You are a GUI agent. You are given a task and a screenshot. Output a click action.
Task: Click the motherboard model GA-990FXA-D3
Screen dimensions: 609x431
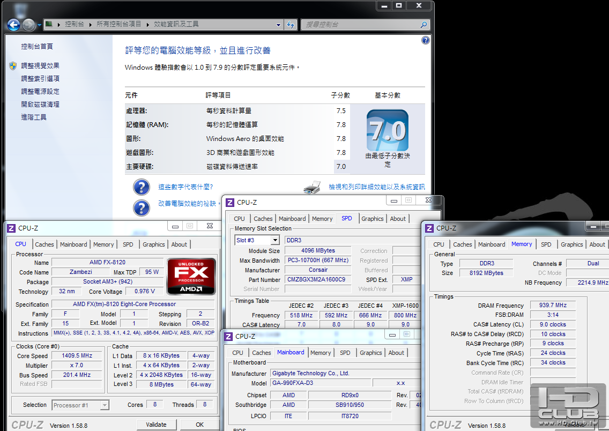click(321, 383)
